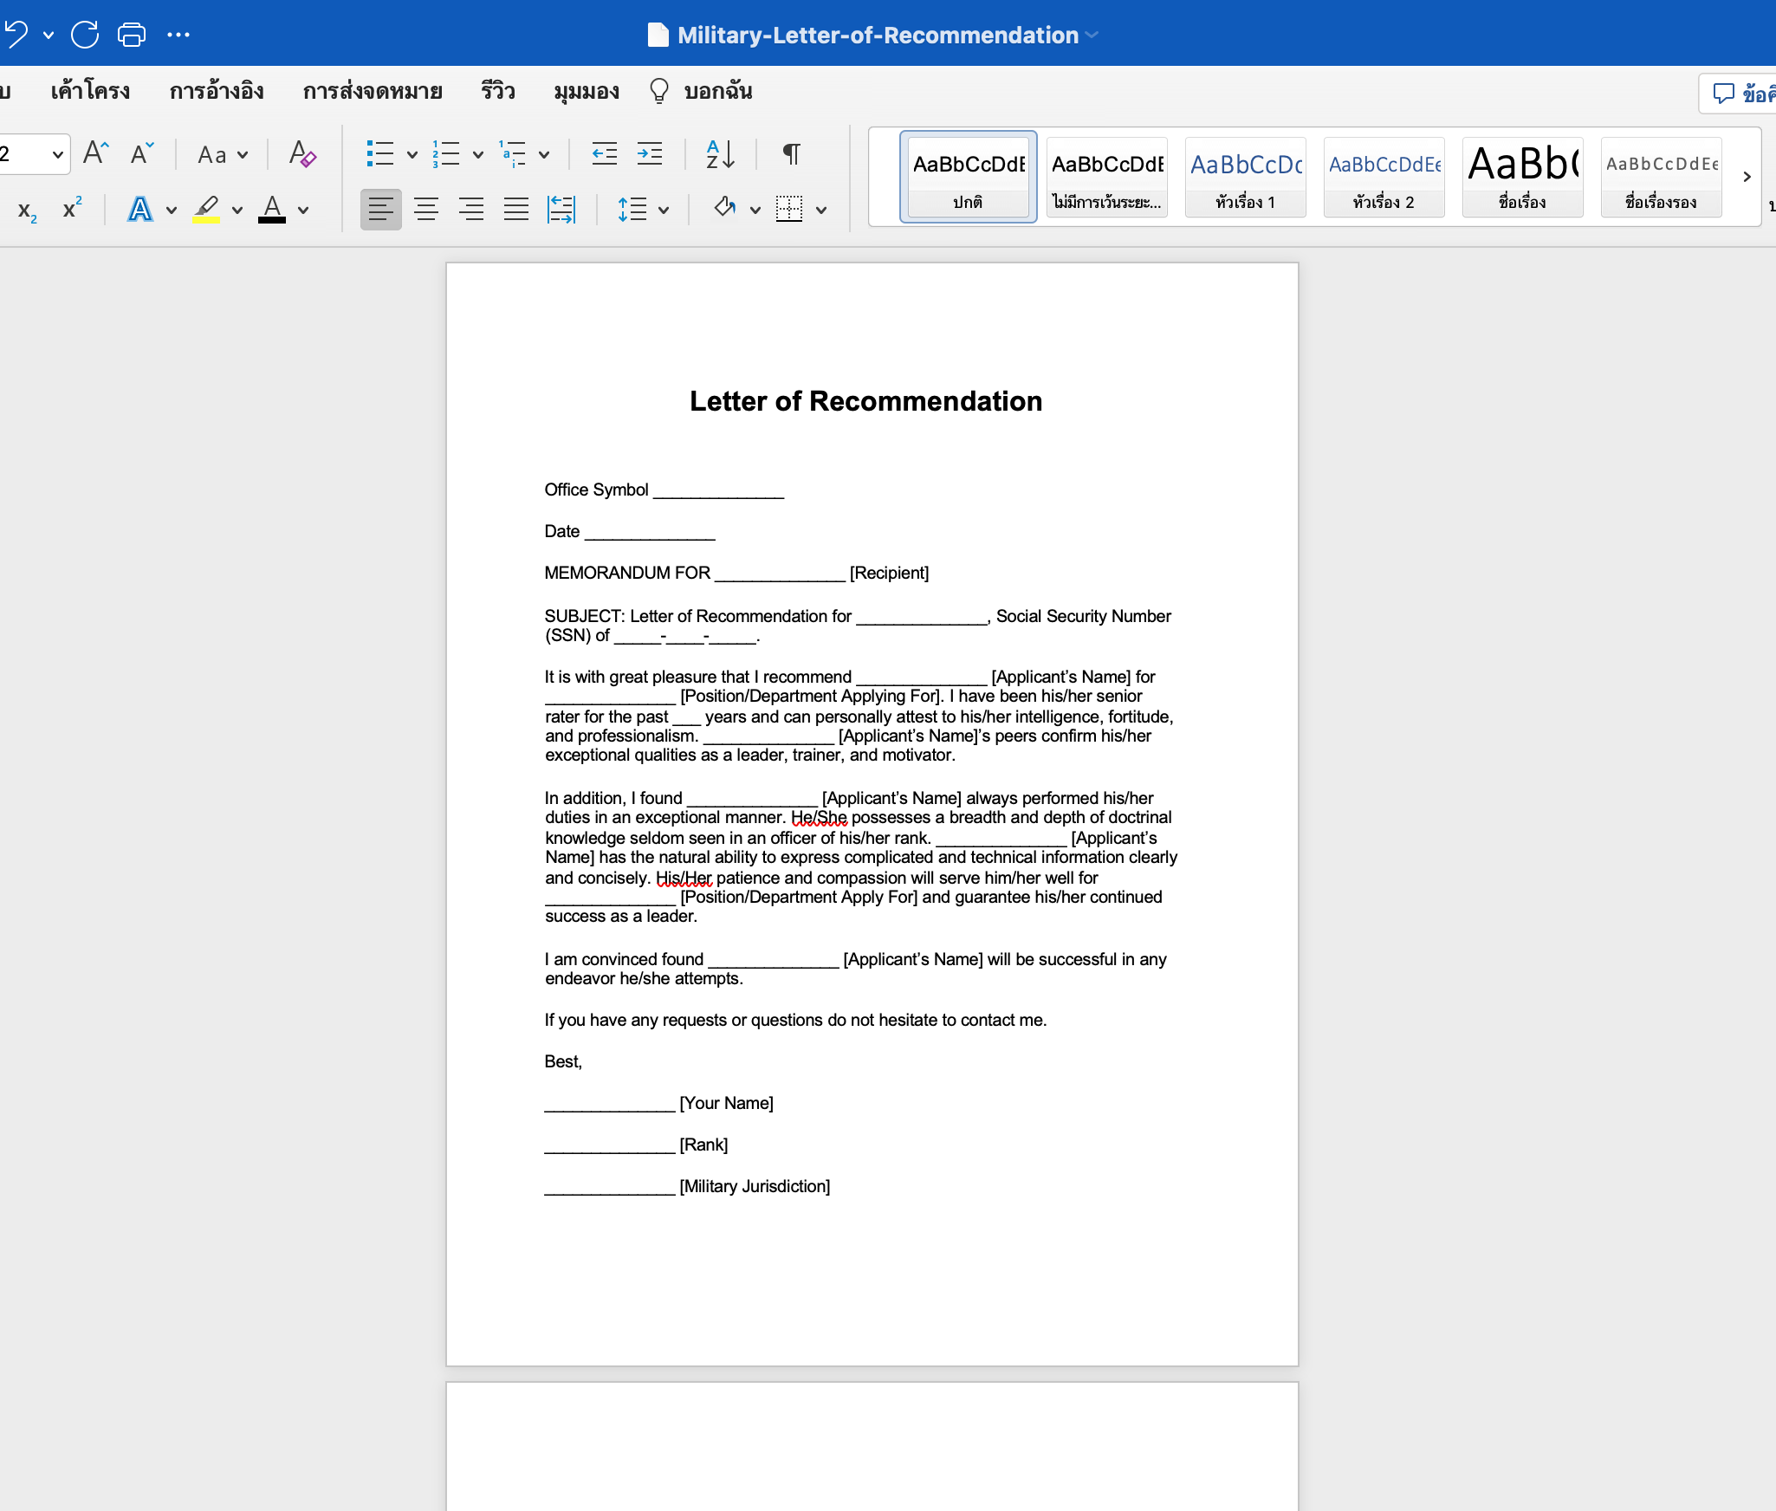Click the Bulleted List icon
The height and width of the screenshot is (1511, 1776).
(379, 154)
